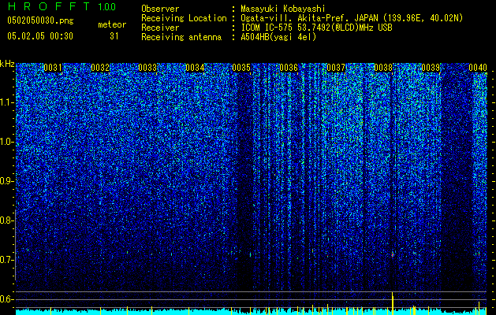Click the 0035 time marker

[241, 68]
